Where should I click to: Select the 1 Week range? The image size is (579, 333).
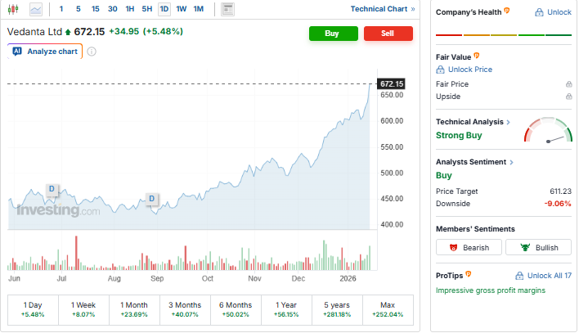pyautogui.click(x=83, y=310)
